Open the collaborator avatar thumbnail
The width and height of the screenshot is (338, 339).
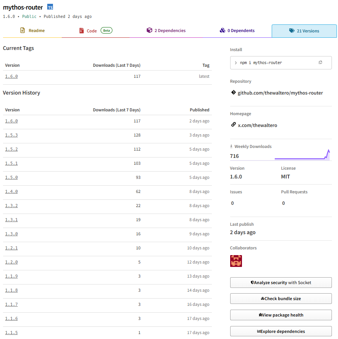coord(236,261)
